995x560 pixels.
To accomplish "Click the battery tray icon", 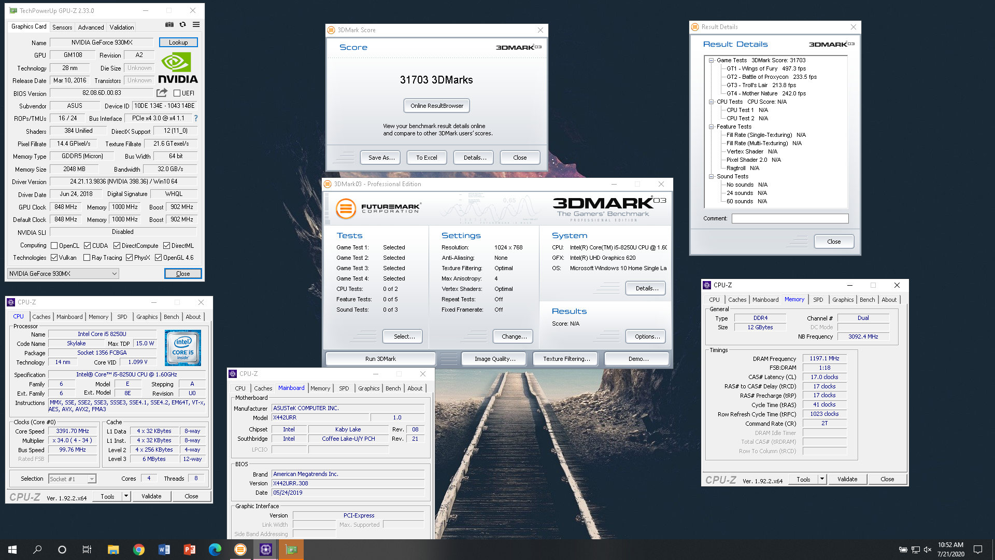I will [x=903, y=550].
